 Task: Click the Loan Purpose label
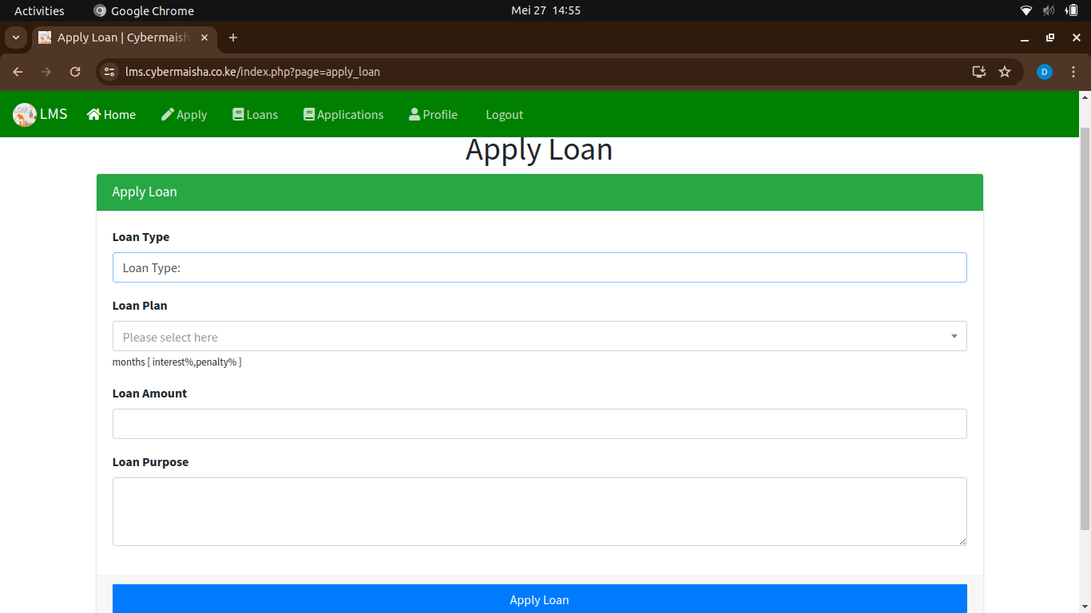(150, 462)
